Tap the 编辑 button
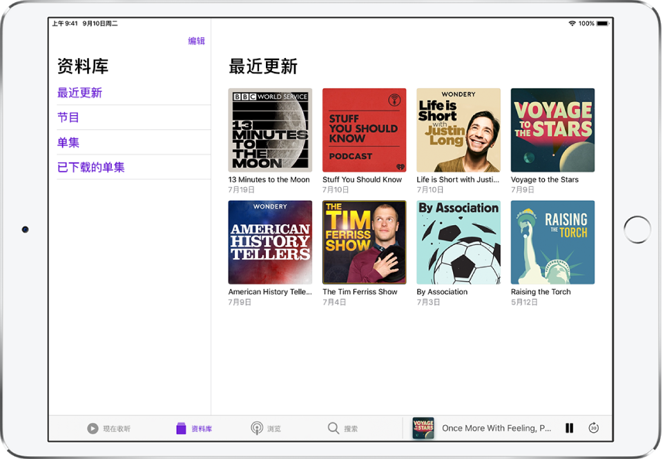Viewport: 665px width, 459px height. coord(196,41)
